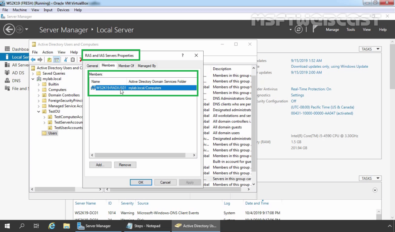Click the mylab.local domain icon in tree
The height and width of the screenshot is (232, 395).
(x=39, y=78)
